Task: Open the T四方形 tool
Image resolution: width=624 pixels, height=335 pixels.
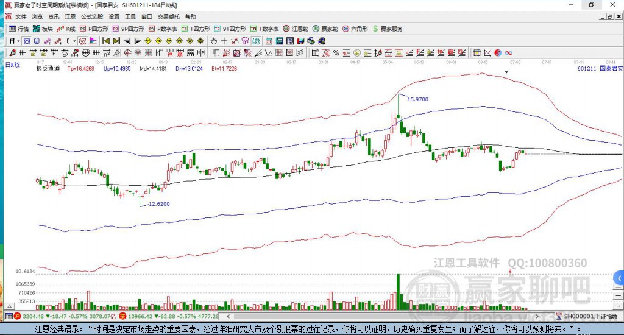Action: pos(196,29)
